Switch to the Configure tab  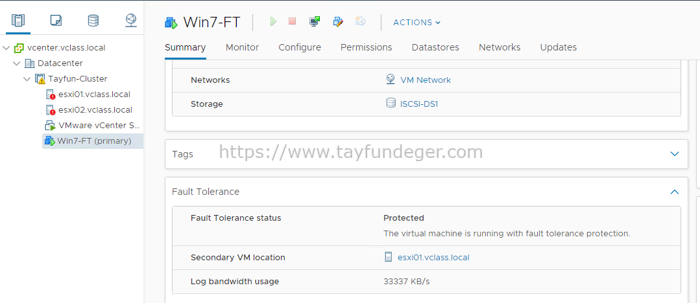coord(300,47)
